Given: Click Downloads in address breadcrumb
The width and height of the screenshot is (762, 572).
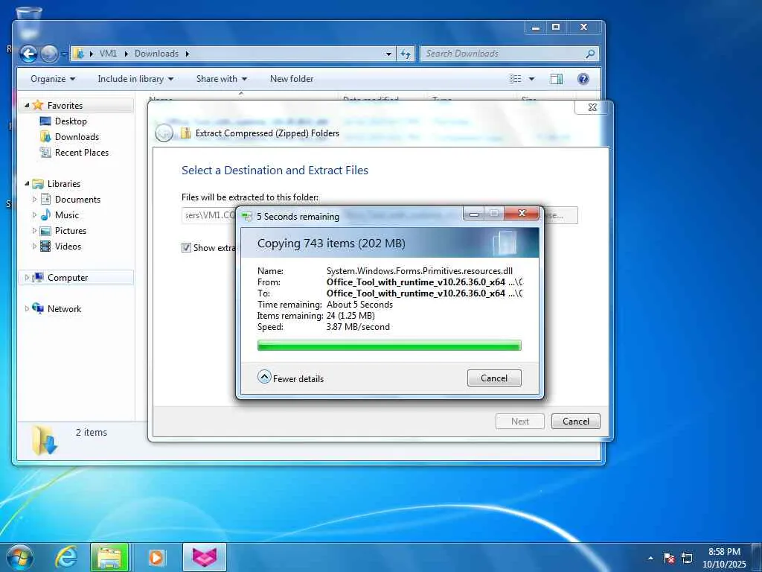Looking at the screenshot, I should click(x=156, y=54).
